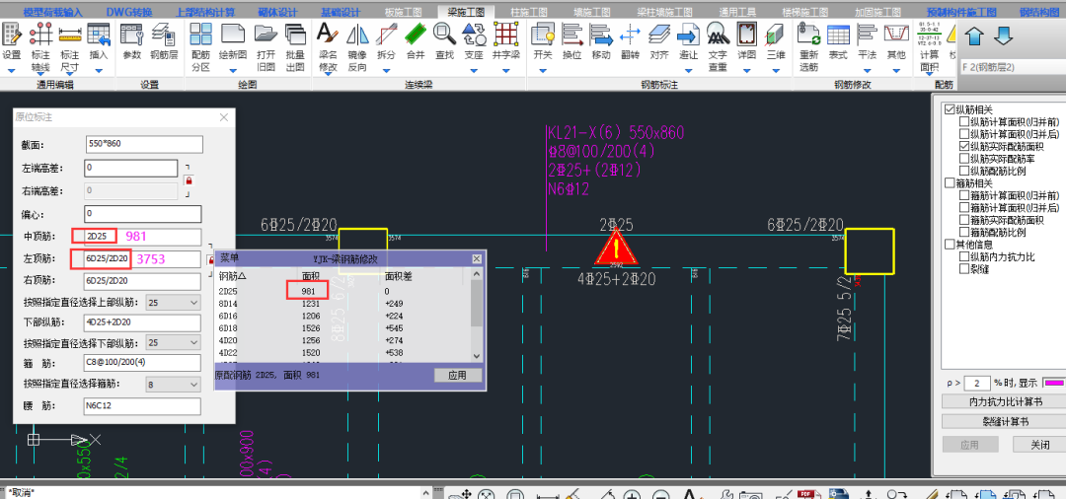
Task: Click the 打开旧图 folder icon
Action: [x=266, y=46]
